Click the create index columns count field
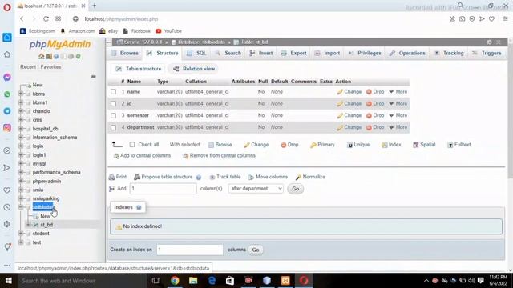The height and width of the screenshot is (288, 513). [190, 250]
